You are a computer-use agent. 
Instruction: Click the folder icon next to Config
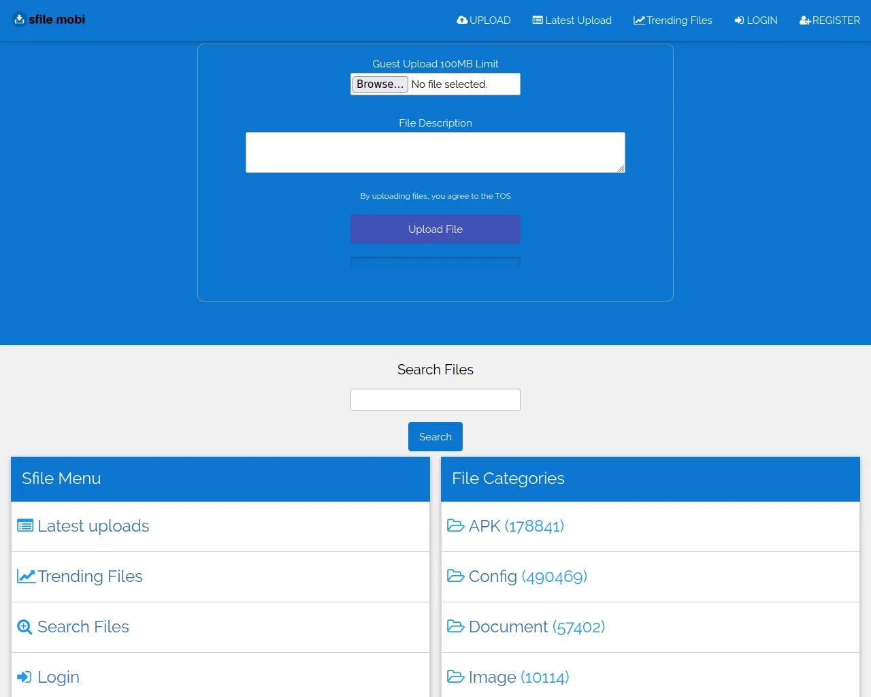coord(455,576)
